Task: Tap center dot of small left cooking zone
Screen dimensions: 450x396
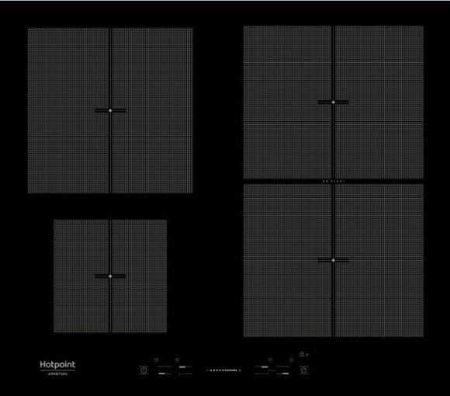Action: point(110,276)
